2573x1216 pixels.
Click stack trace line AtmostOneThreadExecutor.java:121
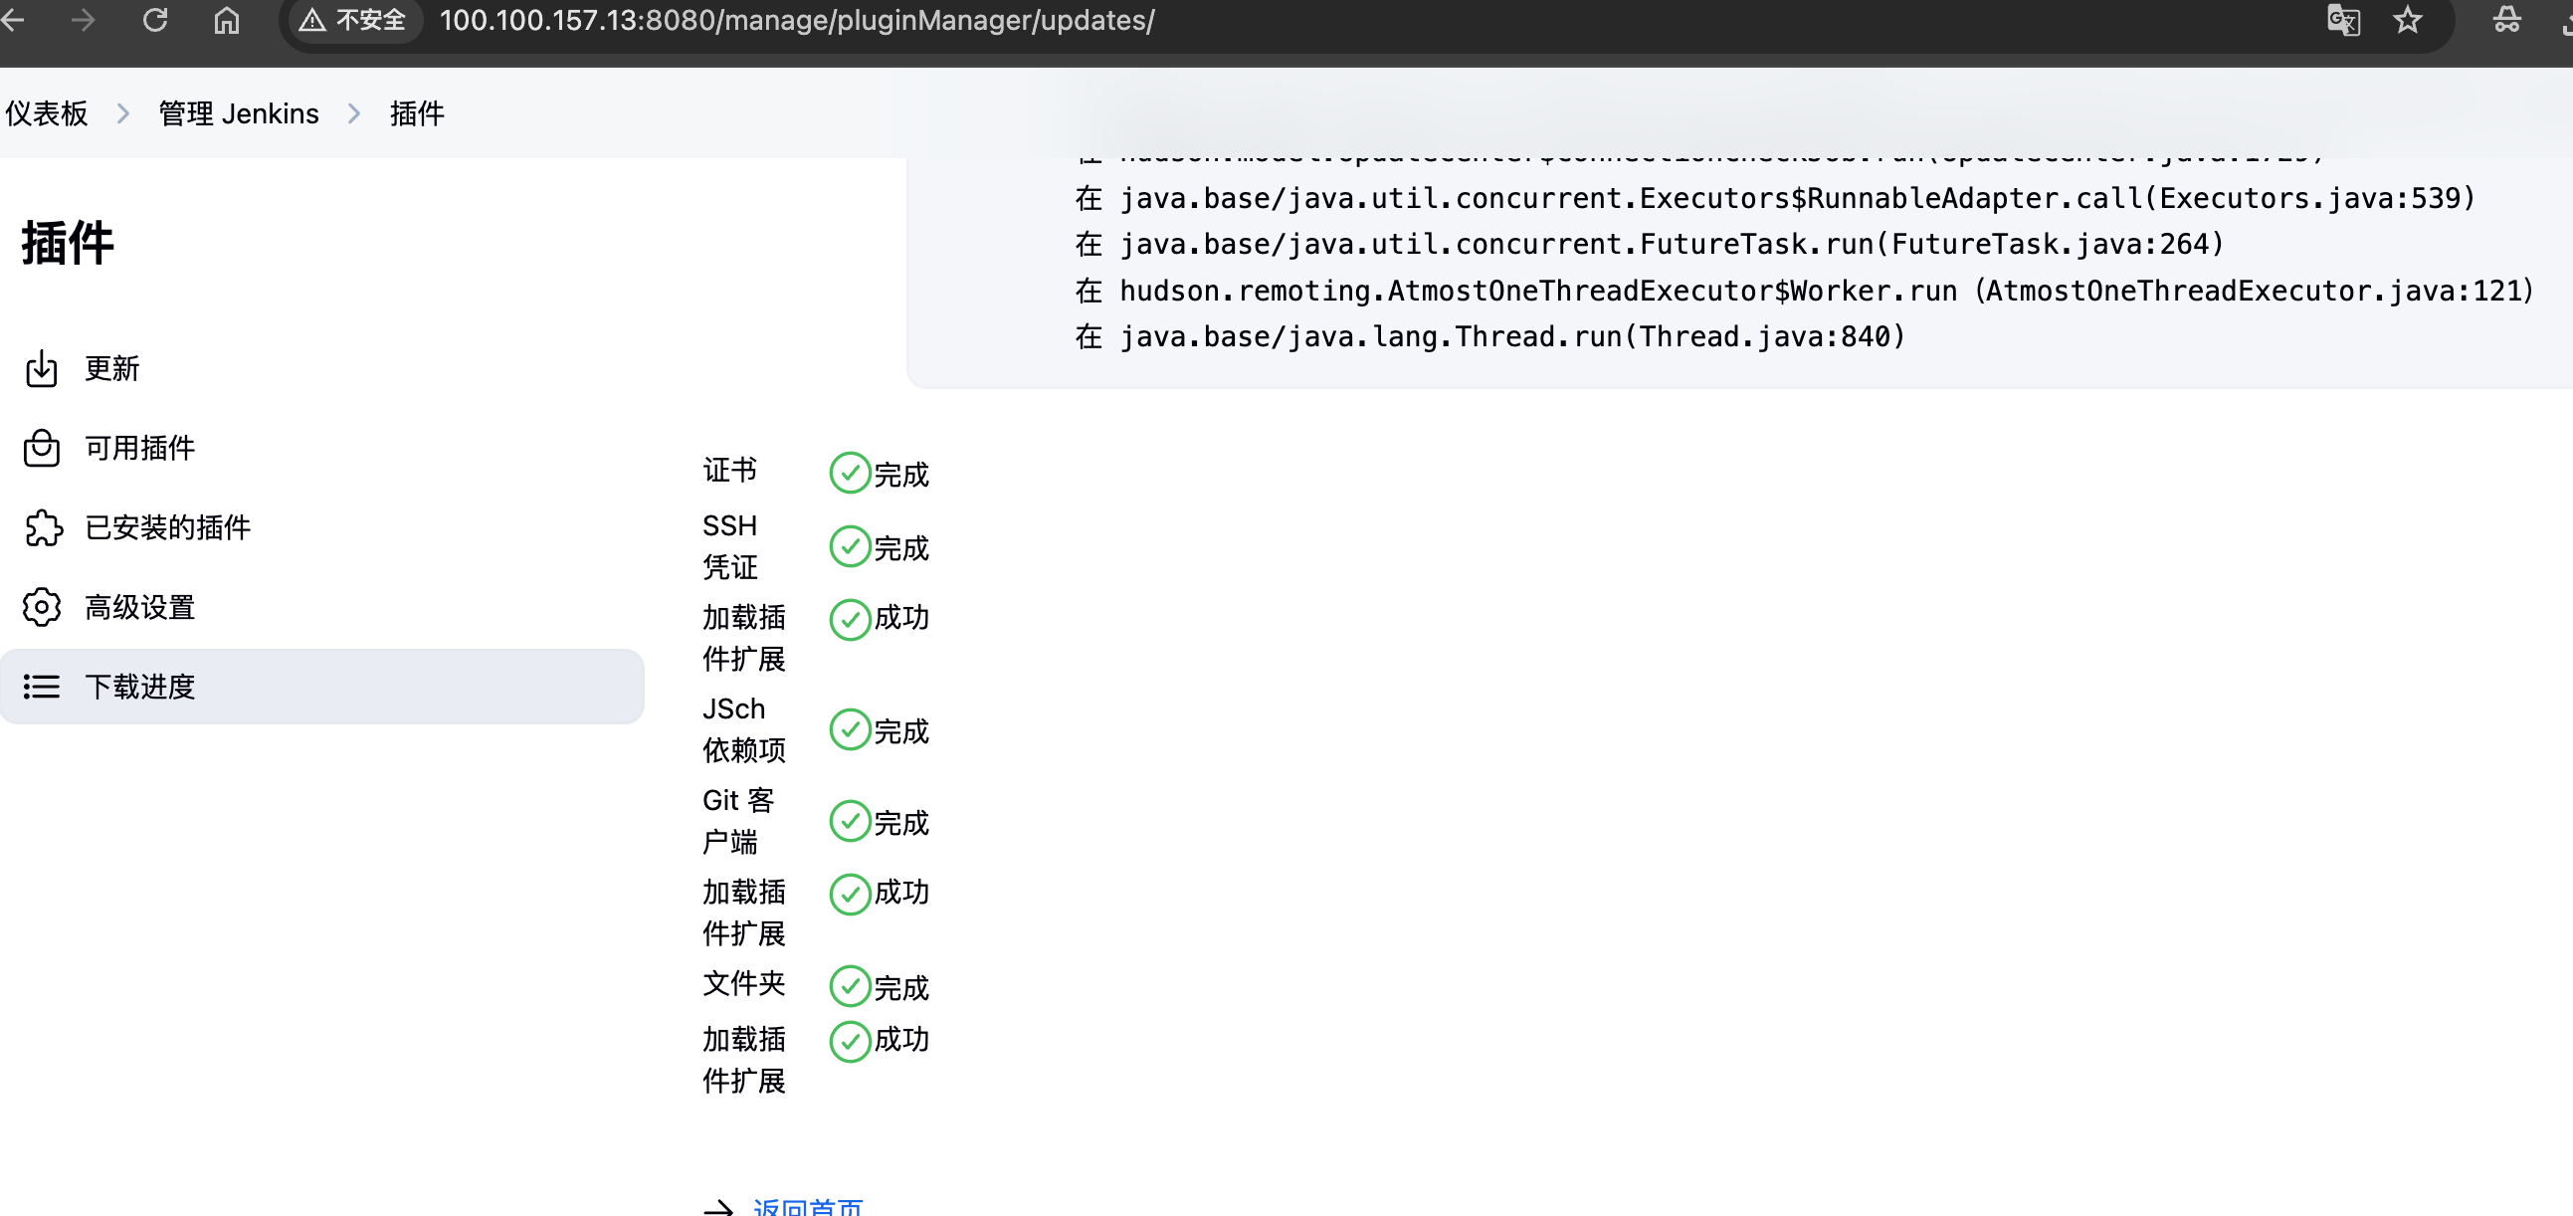pos(1804,291)
